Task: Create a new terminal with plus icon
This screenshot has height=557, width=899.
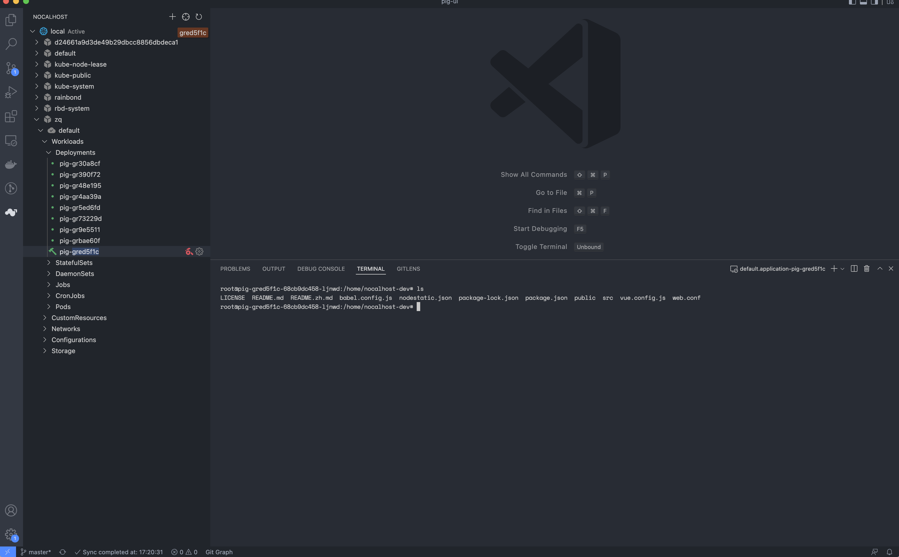Action: pos(834,268)
